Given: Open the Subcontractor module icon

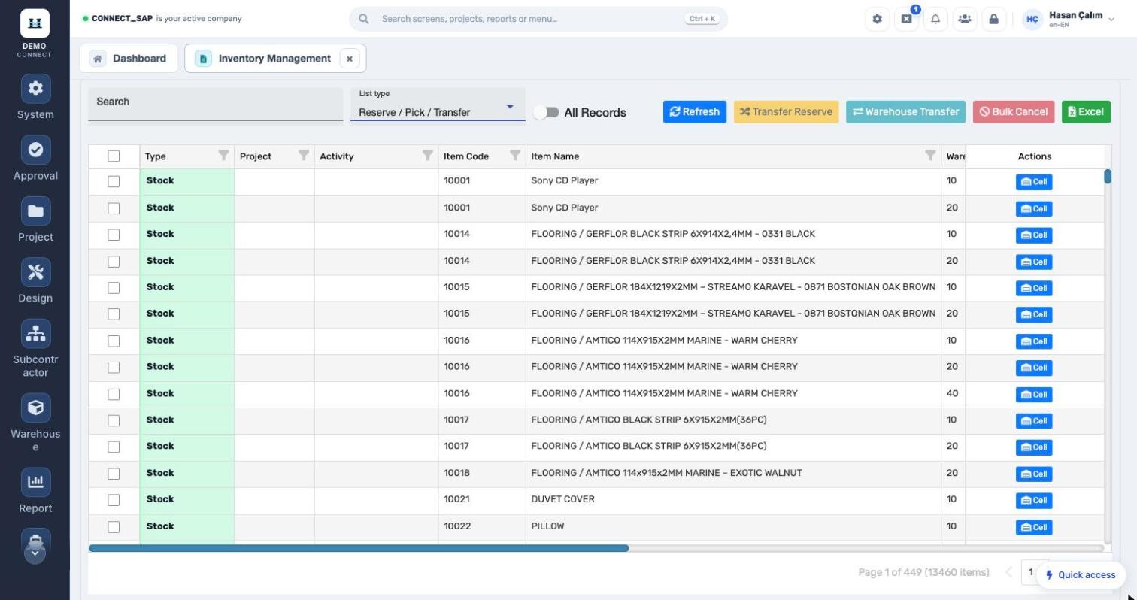Looking at the screenshot, I should [x=35, y=334].
